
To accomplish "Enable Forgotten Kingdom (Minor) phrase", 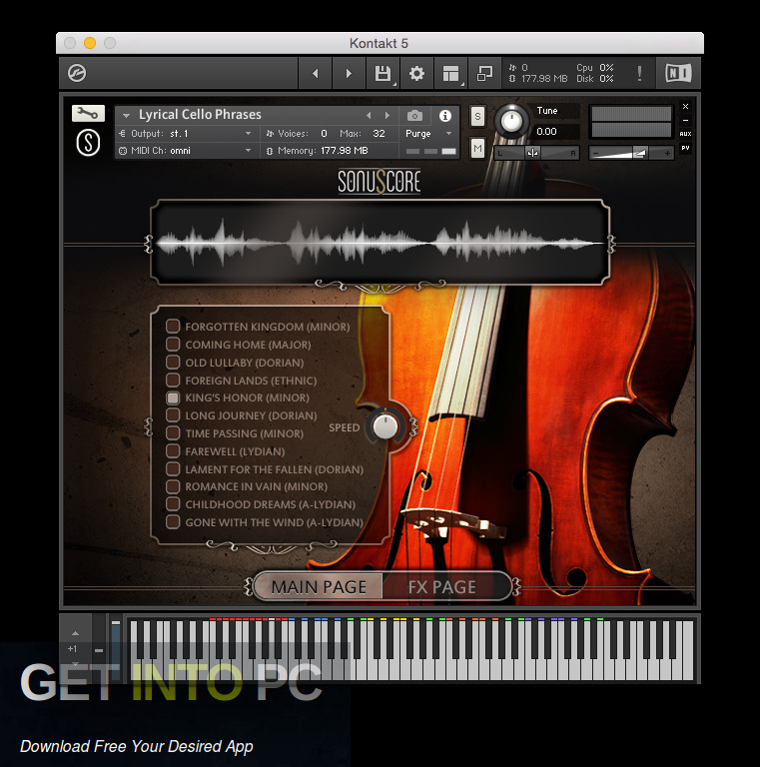I will coord(173,327).
